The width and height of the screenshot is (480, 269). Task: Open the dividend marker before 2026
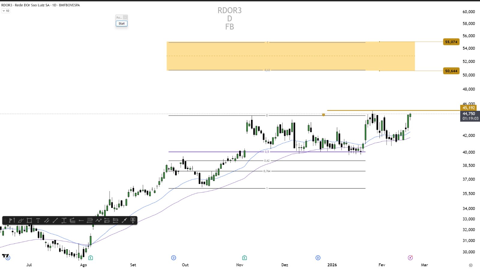click(x=318, y=258)
